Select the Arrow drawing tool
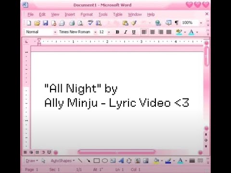The image size is (231, 173). pos(88,161)
